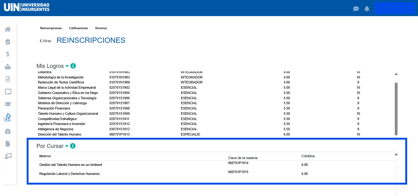Image resolution: width=418 pixels, height=196 pixels.
Task: Select the Reinscripciones tab
Action: (51, 28)
